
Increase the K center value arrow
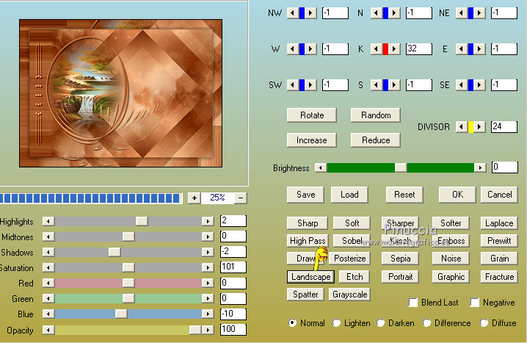tap(394, 49)
